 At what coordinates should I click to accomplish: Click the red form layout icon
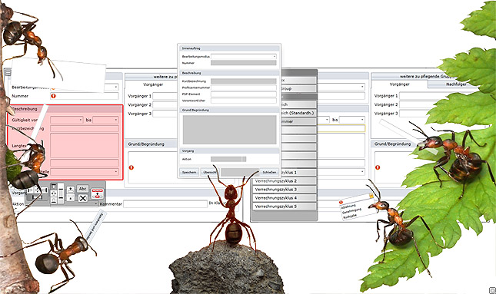click(x=98, y=193)
